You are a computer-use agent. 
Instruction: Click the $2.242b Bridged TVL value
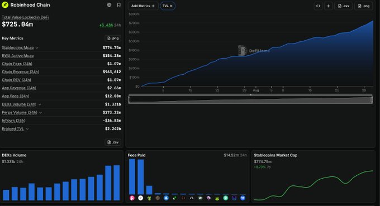[x=113, y=129]
